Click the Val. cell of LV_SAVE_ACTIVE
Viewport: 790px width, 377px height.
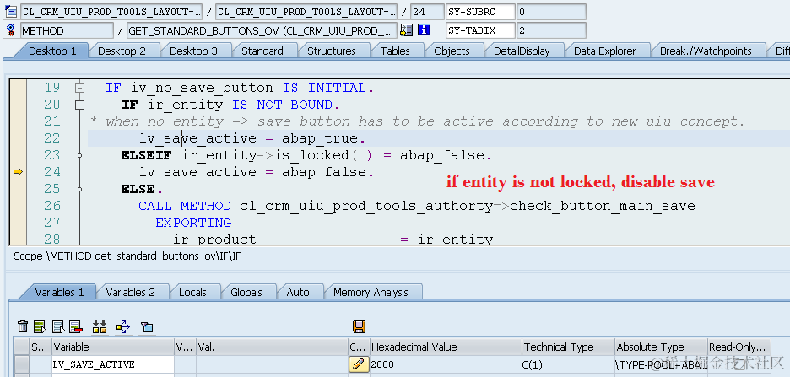pos(272,364)
